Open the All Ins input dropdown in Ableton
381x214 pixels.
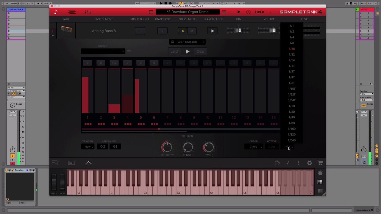[x=16, y=88]
